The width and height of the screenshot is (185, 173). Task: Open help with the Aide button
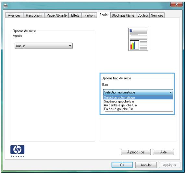pyautogui.click(x=163, y=152)
